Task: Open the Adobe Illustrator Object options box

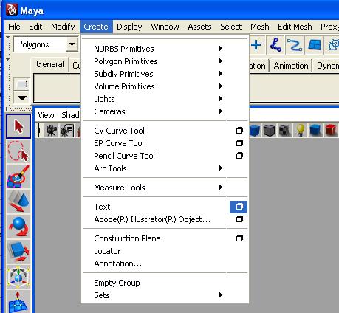Action: 239,219
